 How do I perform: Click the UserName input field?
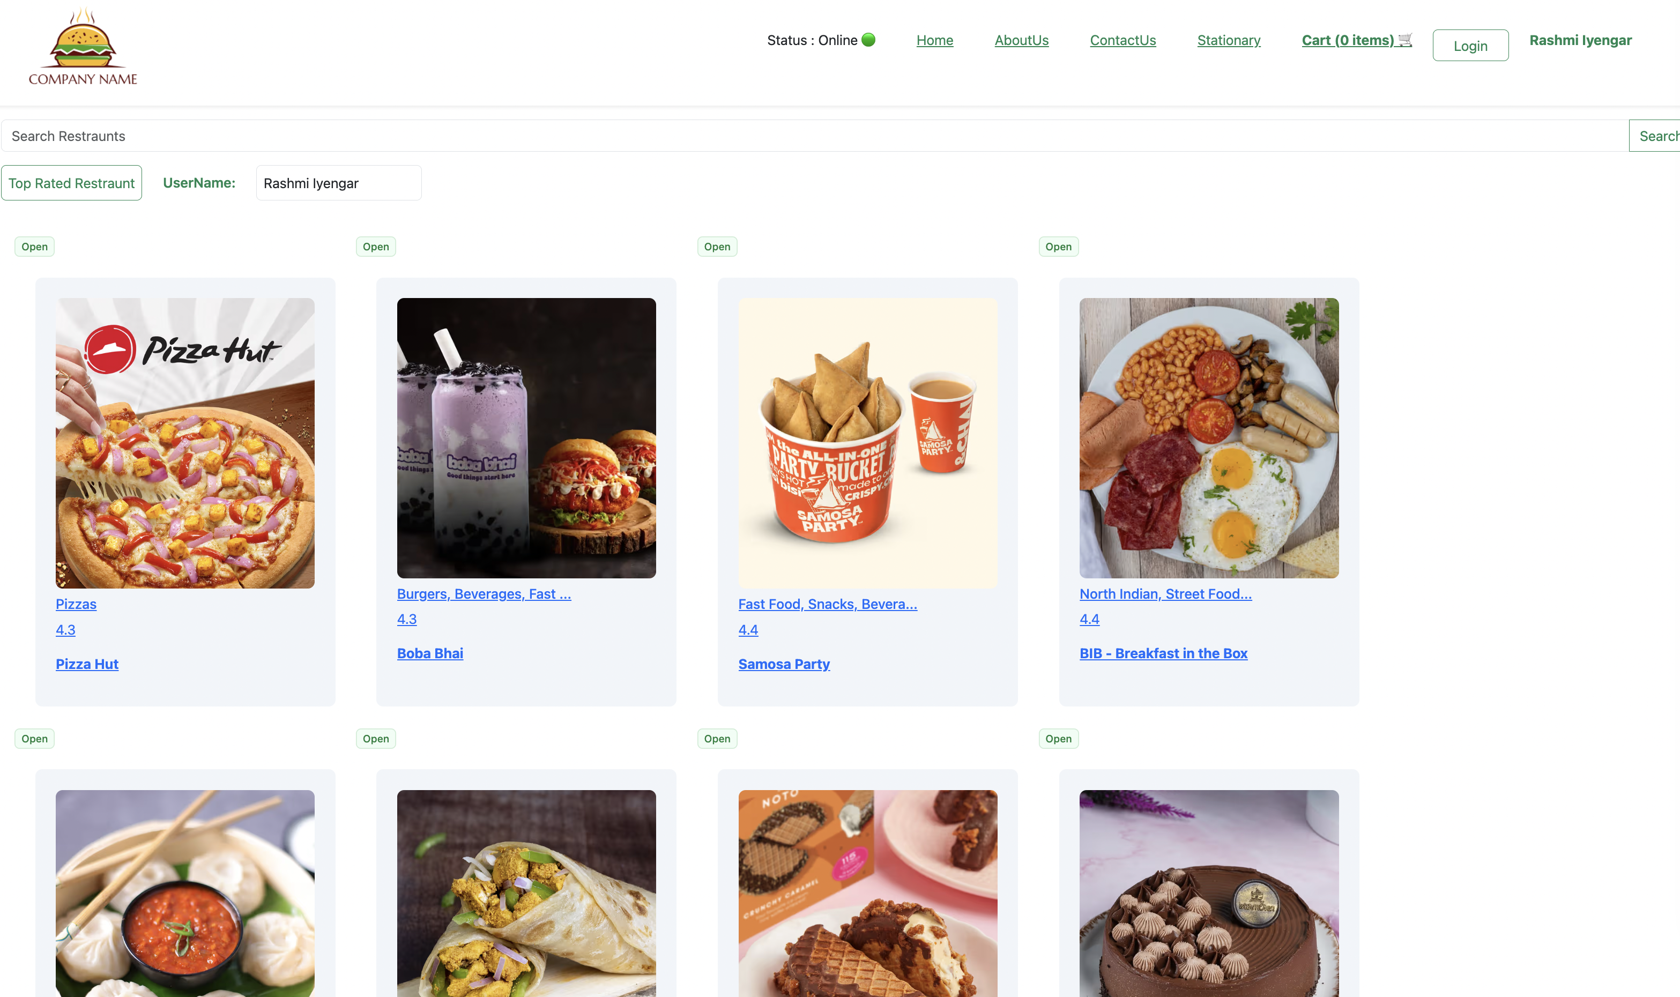339,183
